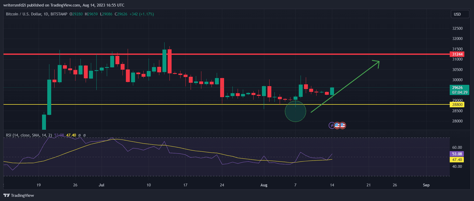Click the purple 53.08 RSI axis label
The image size is (474, 201).
457,154
